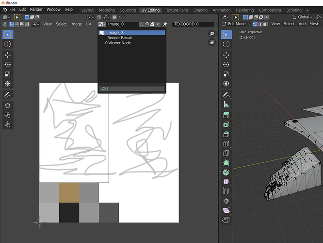Select the Rotate tool in UV editor
The width and height of the screenshot is (323, 243).
pos(8,65)
